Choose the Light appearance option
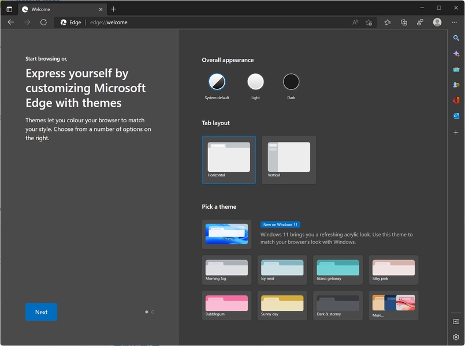The width and height of the screenshot is (465, 346). (255, 82)
